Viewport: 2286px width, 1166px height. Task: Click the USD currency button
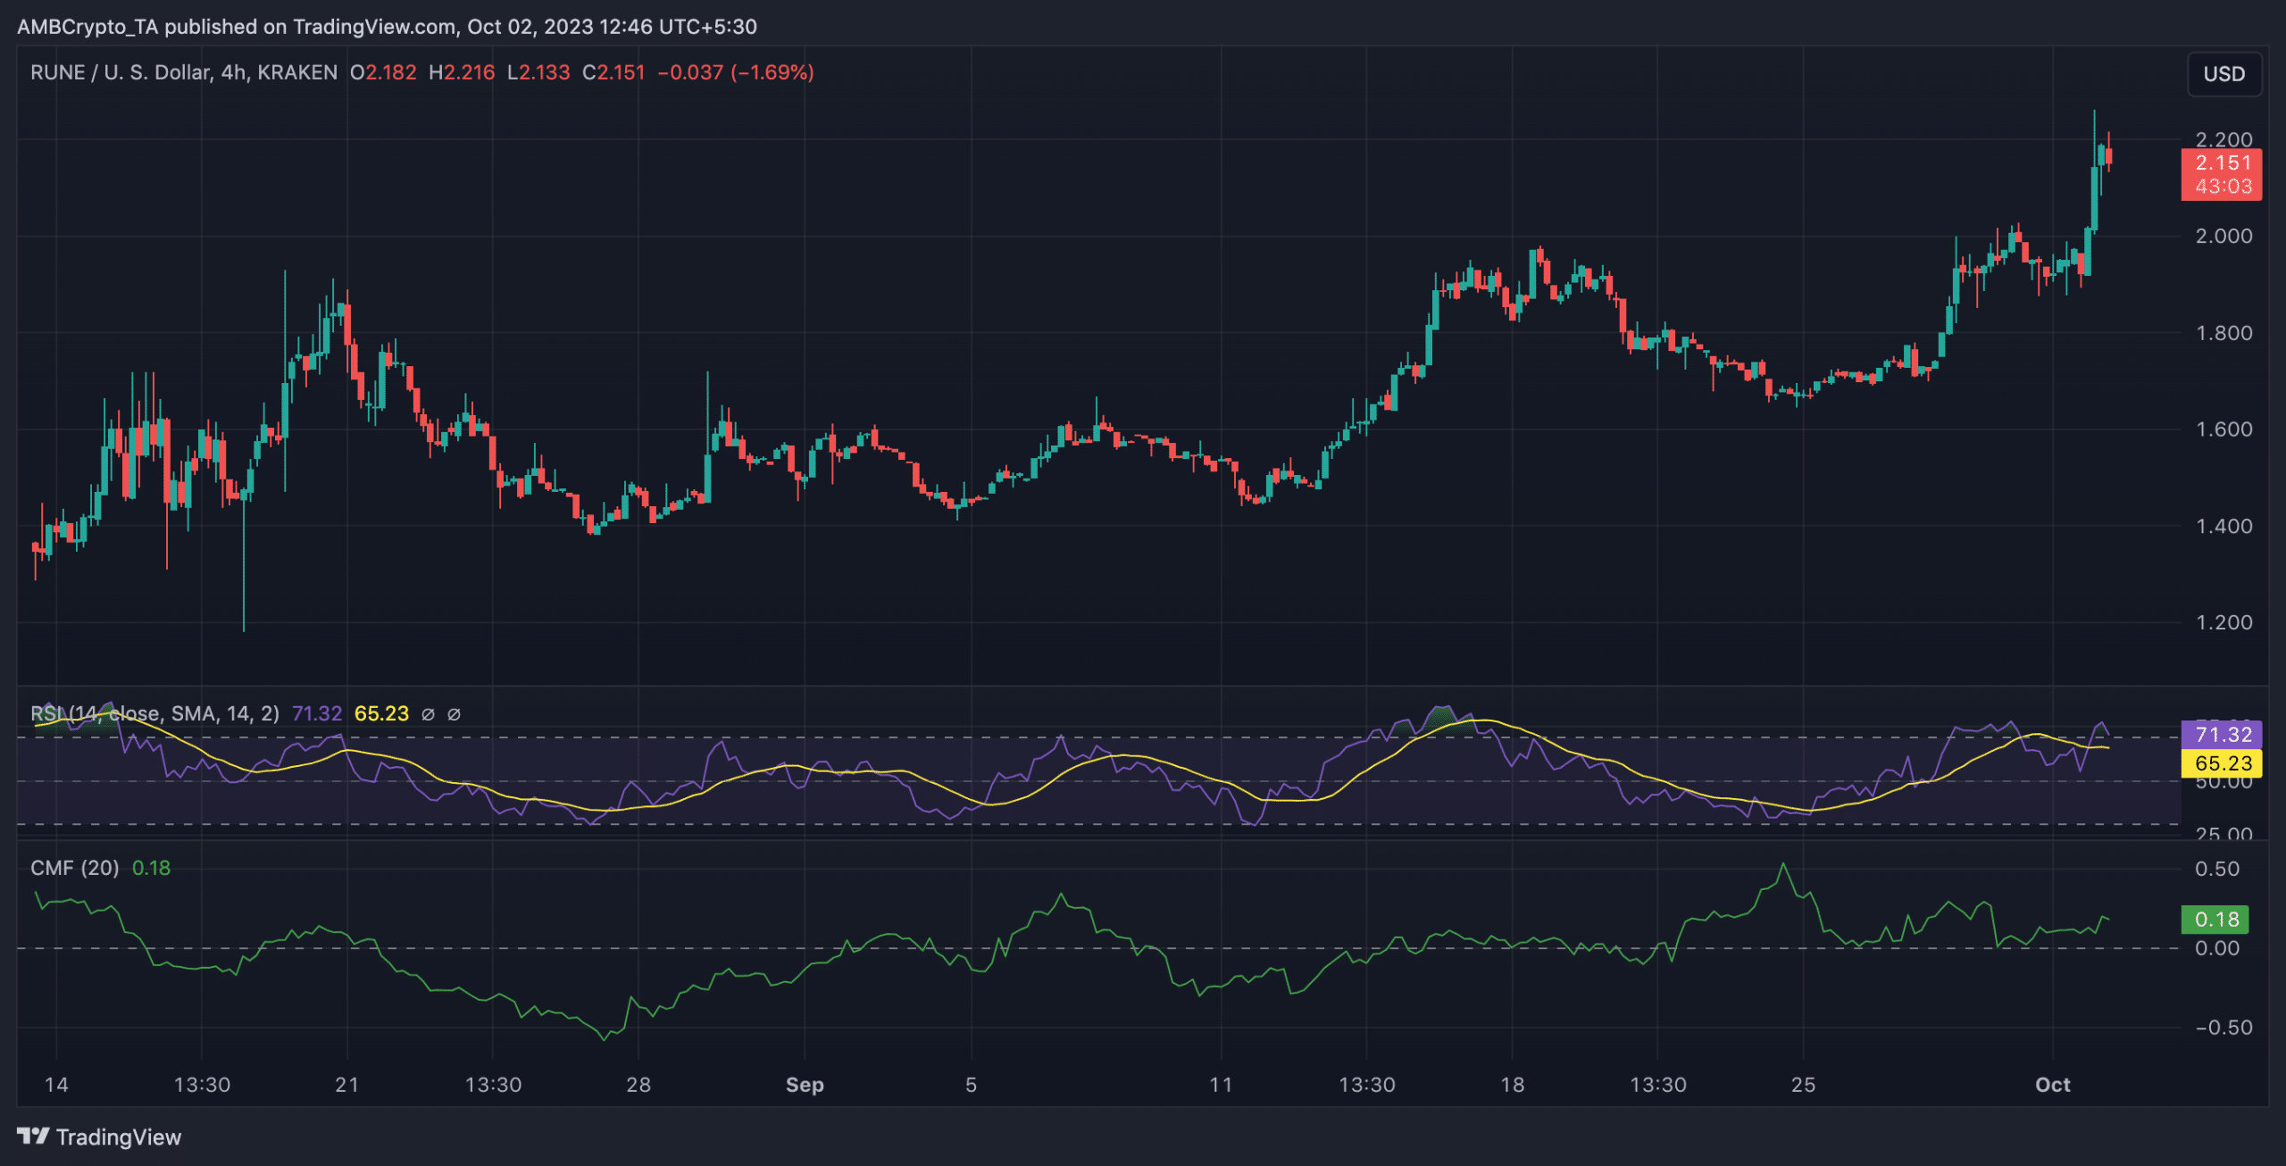tap(2223, 74)
